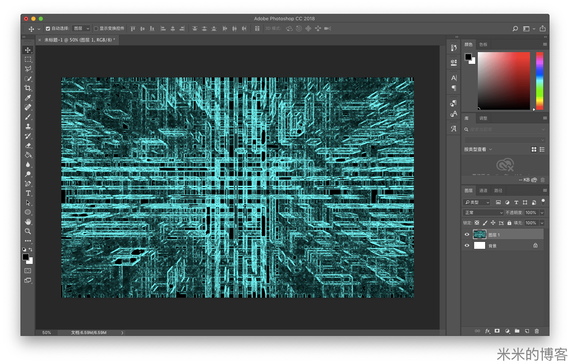
Task: Open the 正常 blend mode dropdown
Action: pyautogui.click(x=483, y=213)
